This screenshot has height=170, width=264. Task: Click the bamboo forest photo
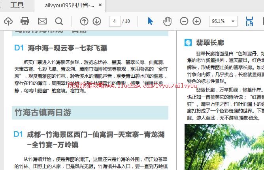tap(224, 147)
